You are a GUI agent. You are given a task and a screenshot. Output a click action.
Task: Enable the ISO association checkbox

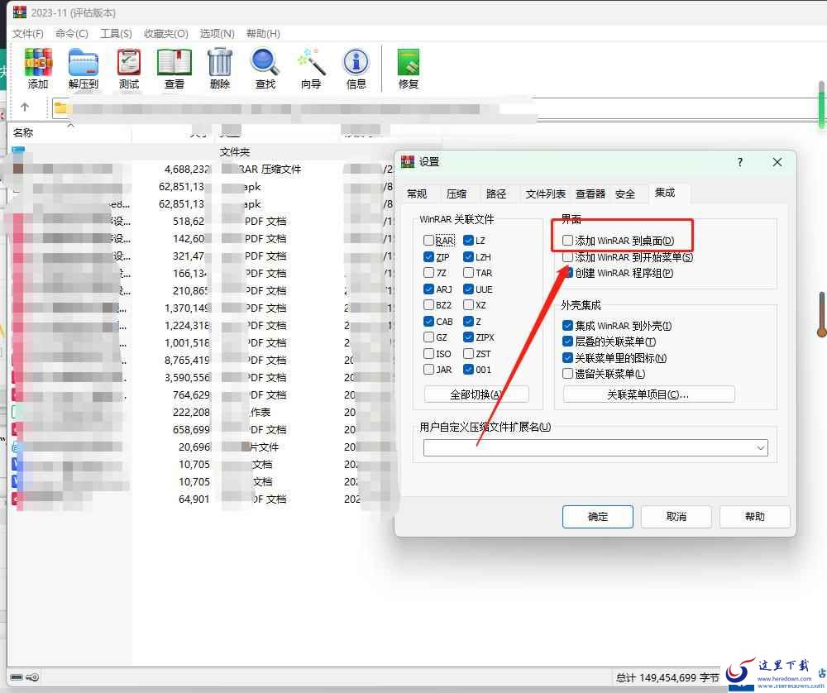coord(428,353)
